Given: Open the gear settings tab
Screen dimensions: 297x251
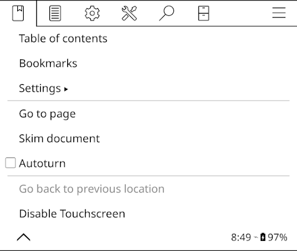Looking at the screenshot, I should click(x=92, y=13).
